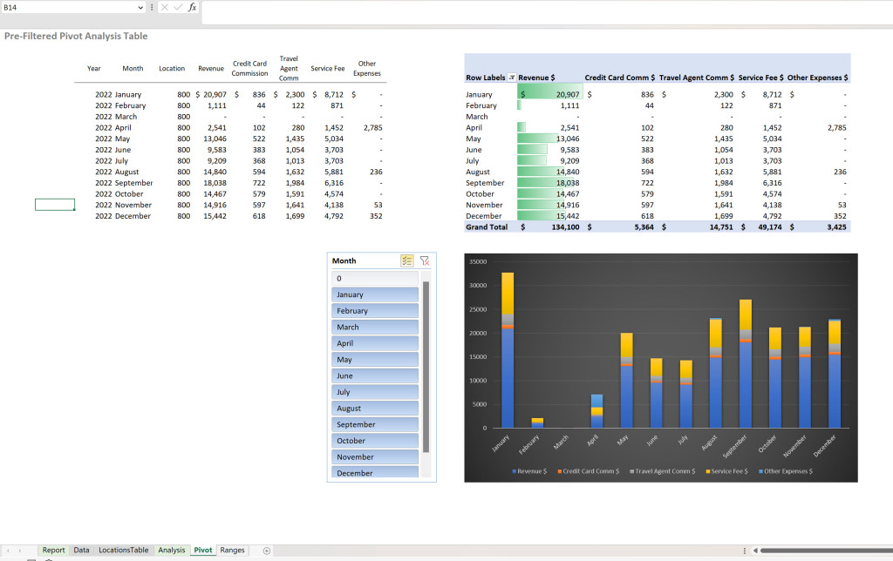
Task: Go to the Ranges sheet tab
Action: coord(232,551)
